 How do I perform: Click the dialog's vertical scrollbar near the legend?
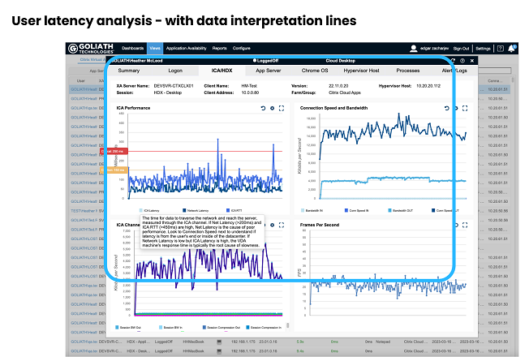[x=288, y=325]
